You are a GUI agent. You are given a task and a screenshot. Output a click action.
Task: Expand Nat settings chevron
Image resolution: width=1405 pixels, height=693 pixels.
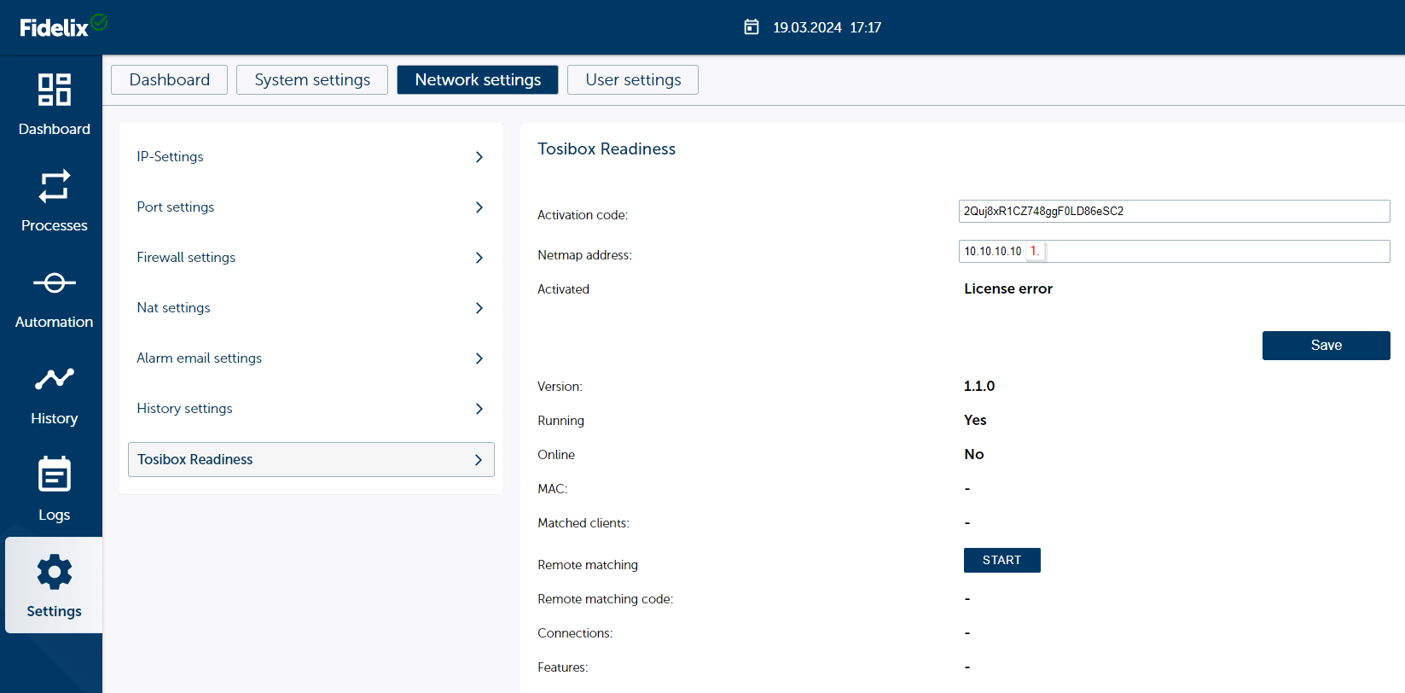(479, 308)
